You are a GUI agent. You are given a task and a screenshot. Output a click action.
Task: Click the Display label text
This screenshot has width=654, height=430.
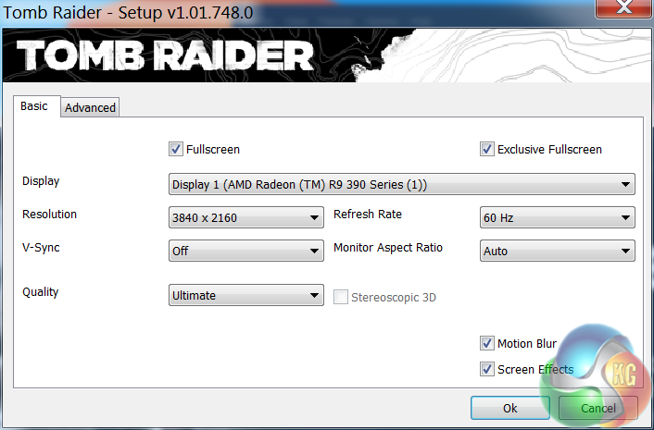coord(41,181)
